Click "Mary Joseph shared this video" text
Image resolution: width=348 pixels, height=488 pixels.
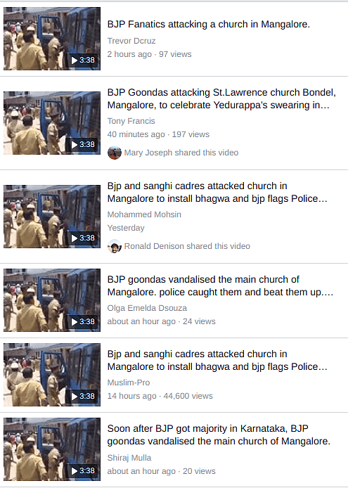181,153
